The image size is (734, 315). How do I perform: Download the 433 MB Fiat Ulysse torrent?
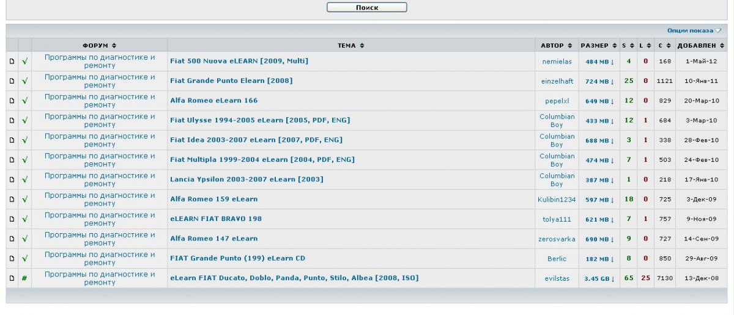coord(599,121)
